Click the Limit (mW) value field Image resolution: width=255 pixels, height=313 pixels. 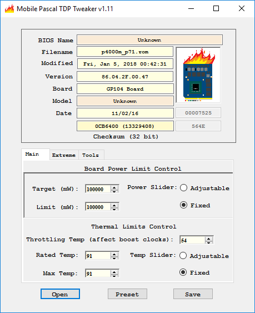pyautogui.click(x=98, y=207)
